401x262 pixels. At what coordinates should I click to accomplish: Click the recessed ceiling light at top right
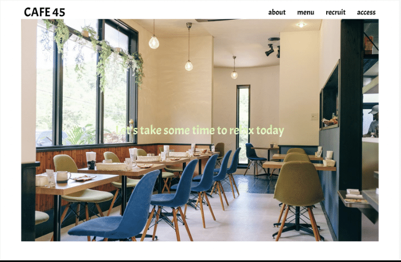pos(301,25)
